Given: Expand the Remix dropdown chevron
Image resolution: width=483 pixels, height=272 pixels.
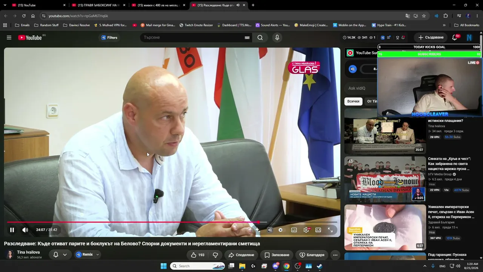Looking at the screenshot, I should [x=97, y=255].
